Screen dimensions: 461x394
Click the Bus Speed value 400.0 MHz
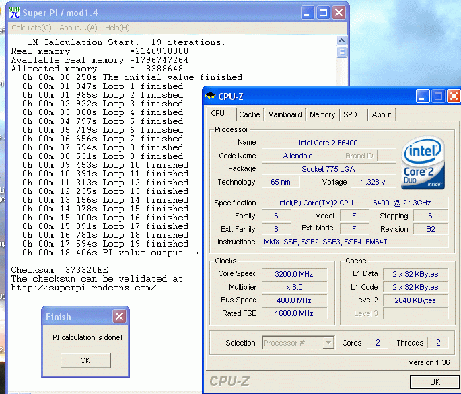294,300
